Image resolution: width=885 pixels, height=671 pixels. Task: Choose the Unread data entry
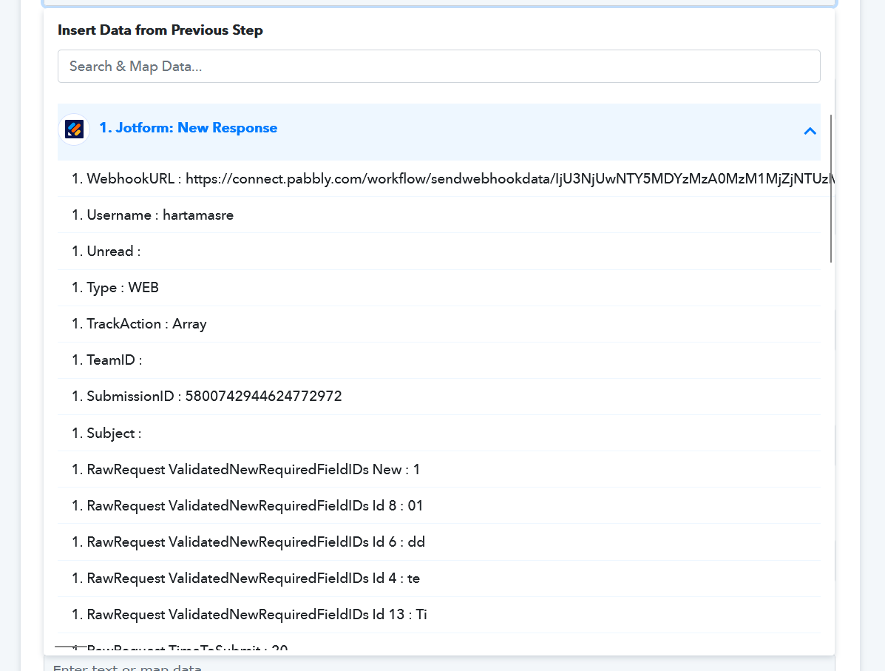click(x=438, y=252)
